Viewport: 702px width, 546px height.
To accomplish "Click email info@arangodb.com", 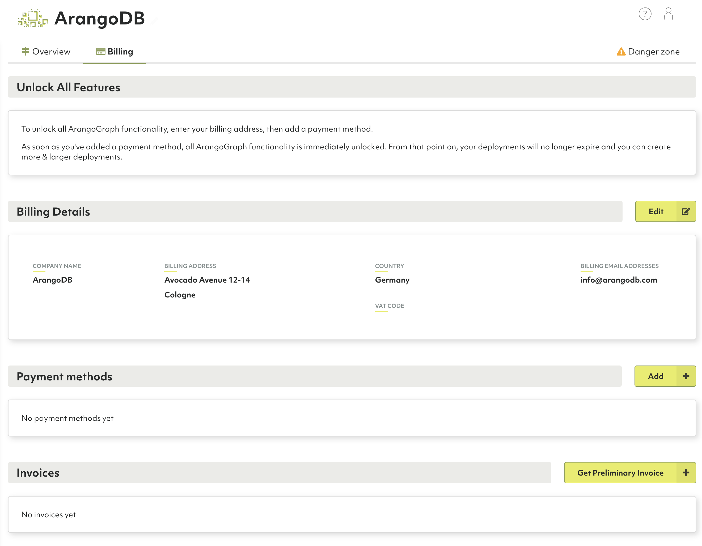I will click(618, 280).
